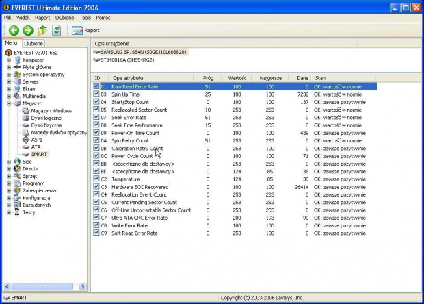Open the Plik menu
Image resolution: width=424 pixels, height=304 pixels.
pos(8,18)
